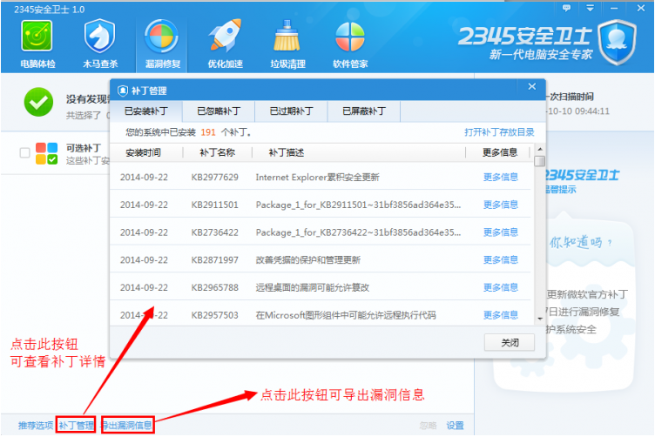This screenshot has height=437, width=655.
Task: Open the 垃圾清理 broom icon
Action: point(287,37)
